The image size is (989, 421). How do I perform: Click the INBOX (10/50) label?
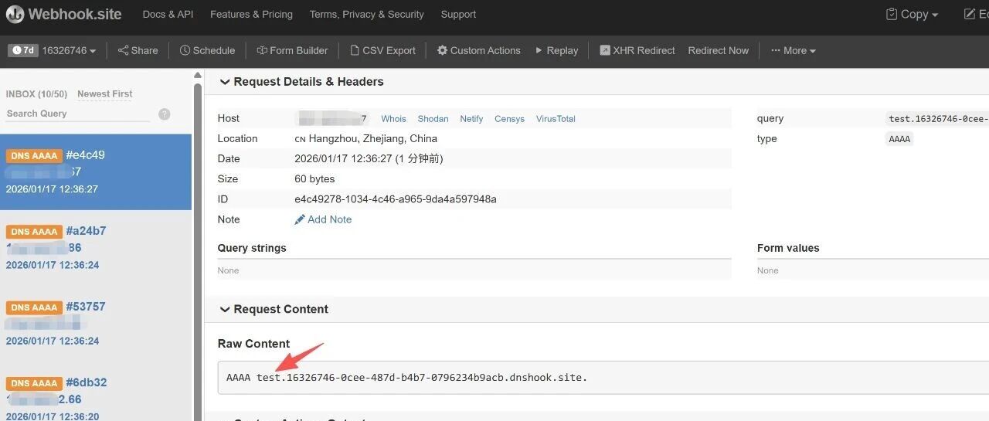point(36,93)
